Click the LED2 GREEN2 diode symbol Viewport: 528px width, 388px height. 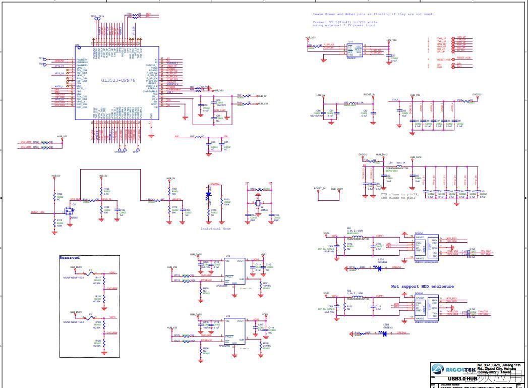379,268
